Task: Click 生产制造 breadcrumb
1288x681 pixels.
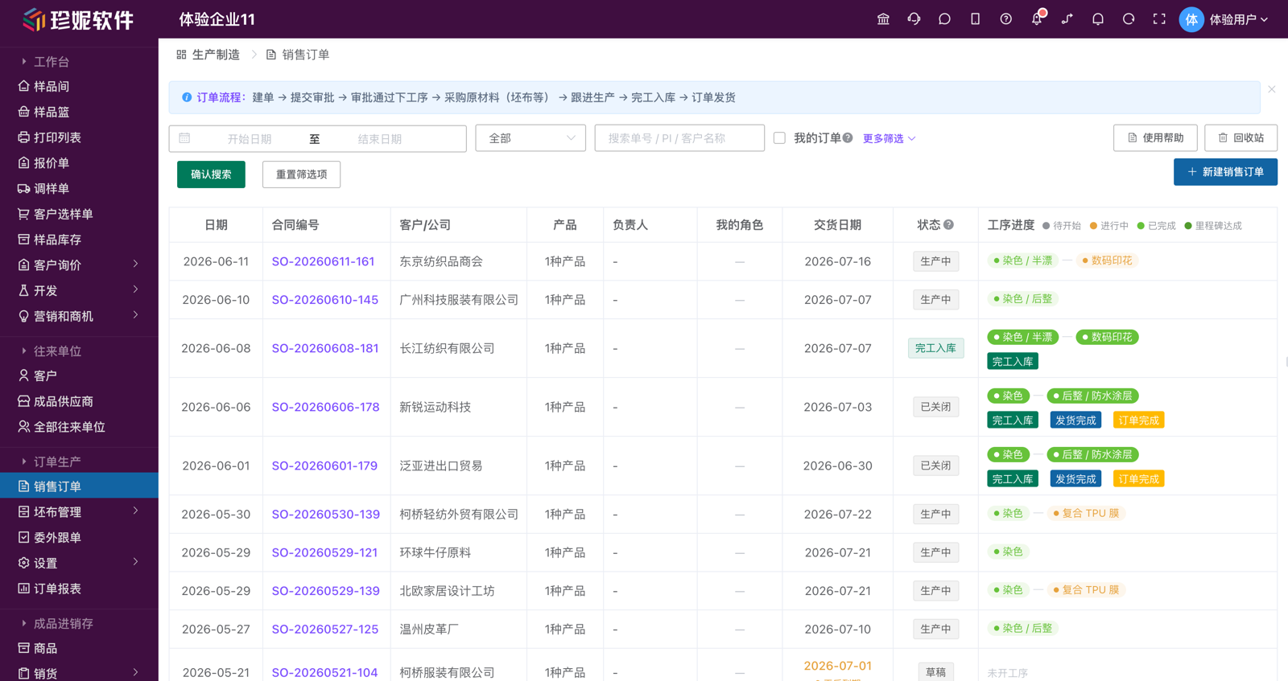Action: [208, 55]
